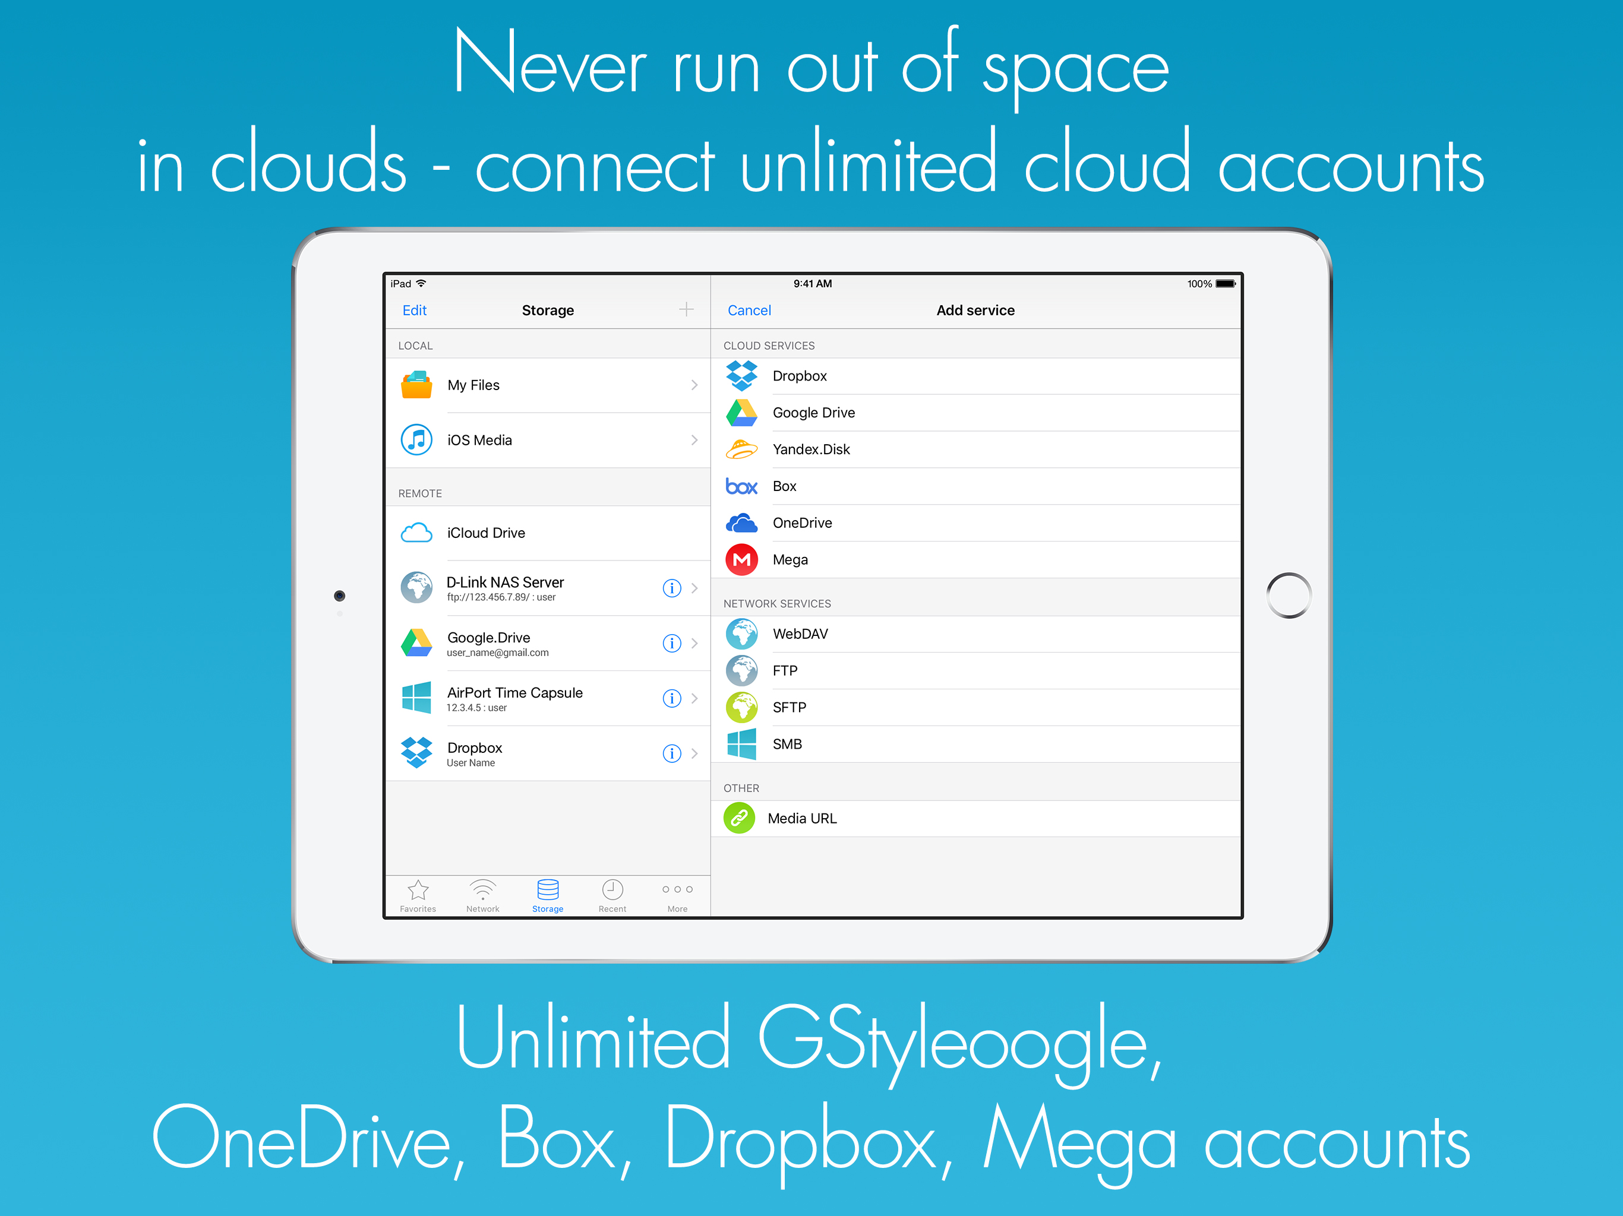The image size is (1623, 1216).
Task: Open the Dropbox account chevron
Action: point(694,753)
